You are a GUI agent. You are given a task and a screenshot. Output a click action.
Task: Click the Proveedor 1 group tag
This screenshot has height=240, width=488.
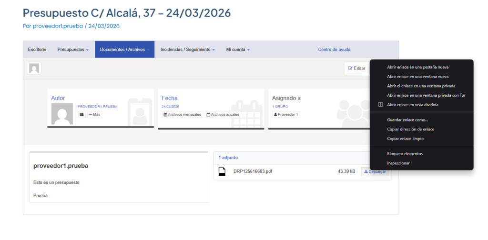286,114
